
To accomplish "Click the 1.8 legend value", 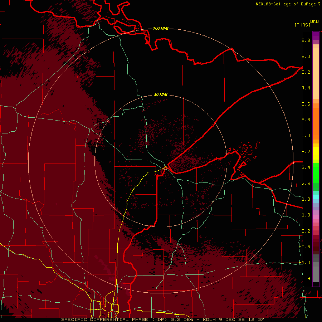I will [x=306, y=199].
